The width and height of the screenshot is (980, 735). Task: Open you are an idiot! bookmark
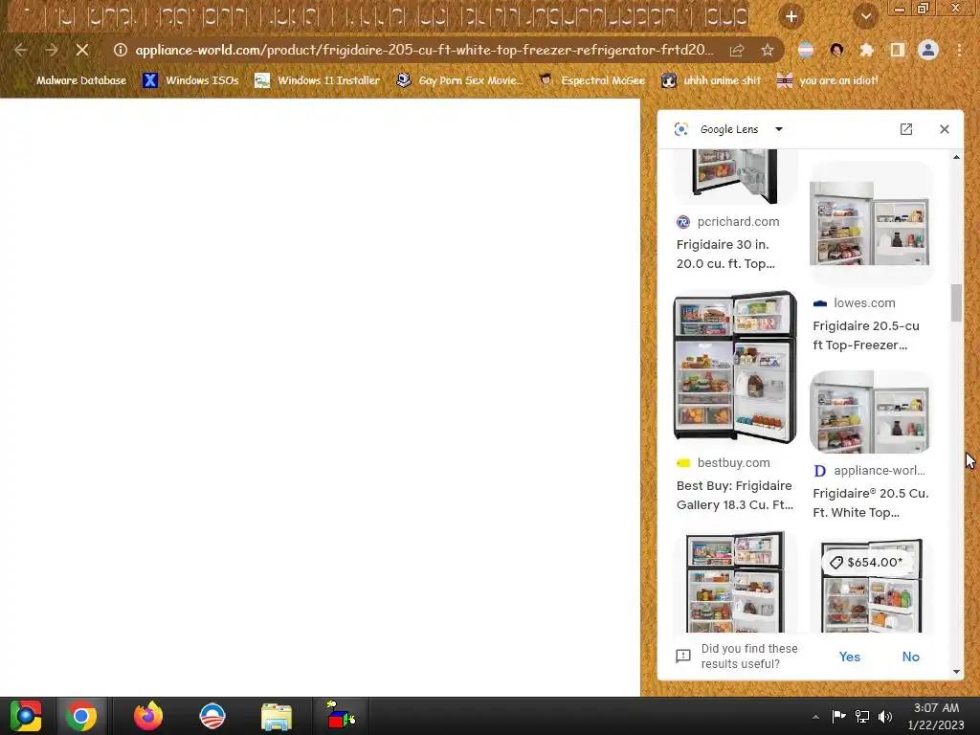[x=828, y=80]
